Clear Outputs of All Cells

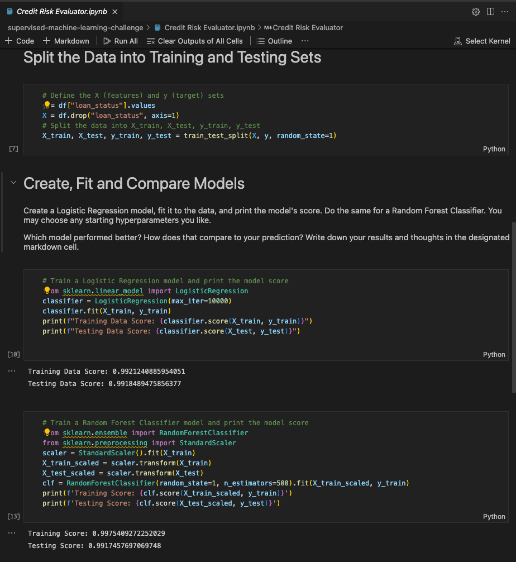point(194,41)
